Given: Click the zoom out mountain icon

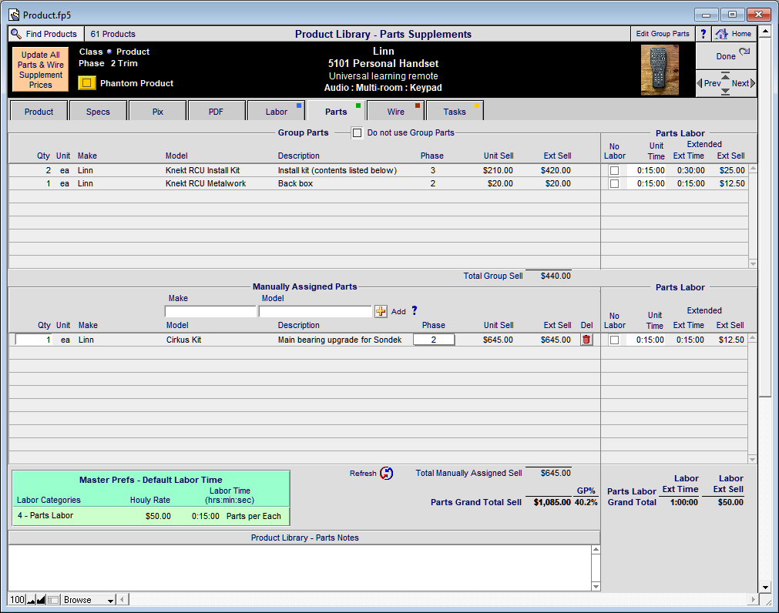Looking at the screenshot, I should pos(32,600).
